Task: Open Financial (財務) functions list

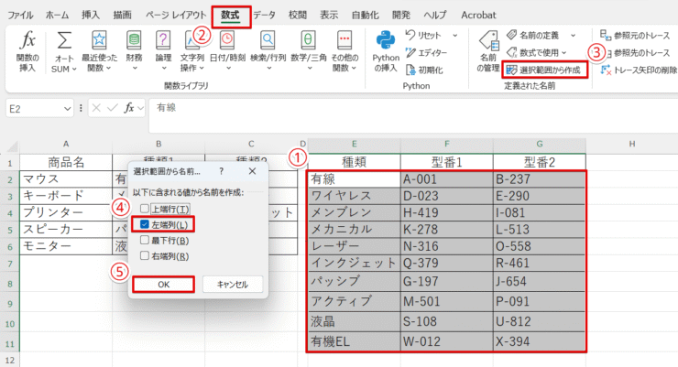Action: click(x=134, y=52)
